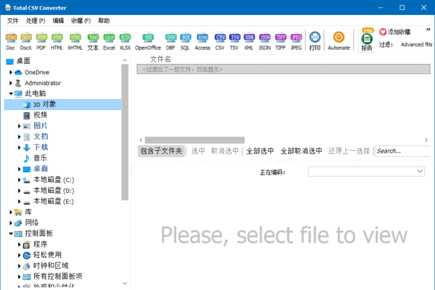
Task: Open the 正在编码 encoding dropdown
Action: (x=366, y=172)
